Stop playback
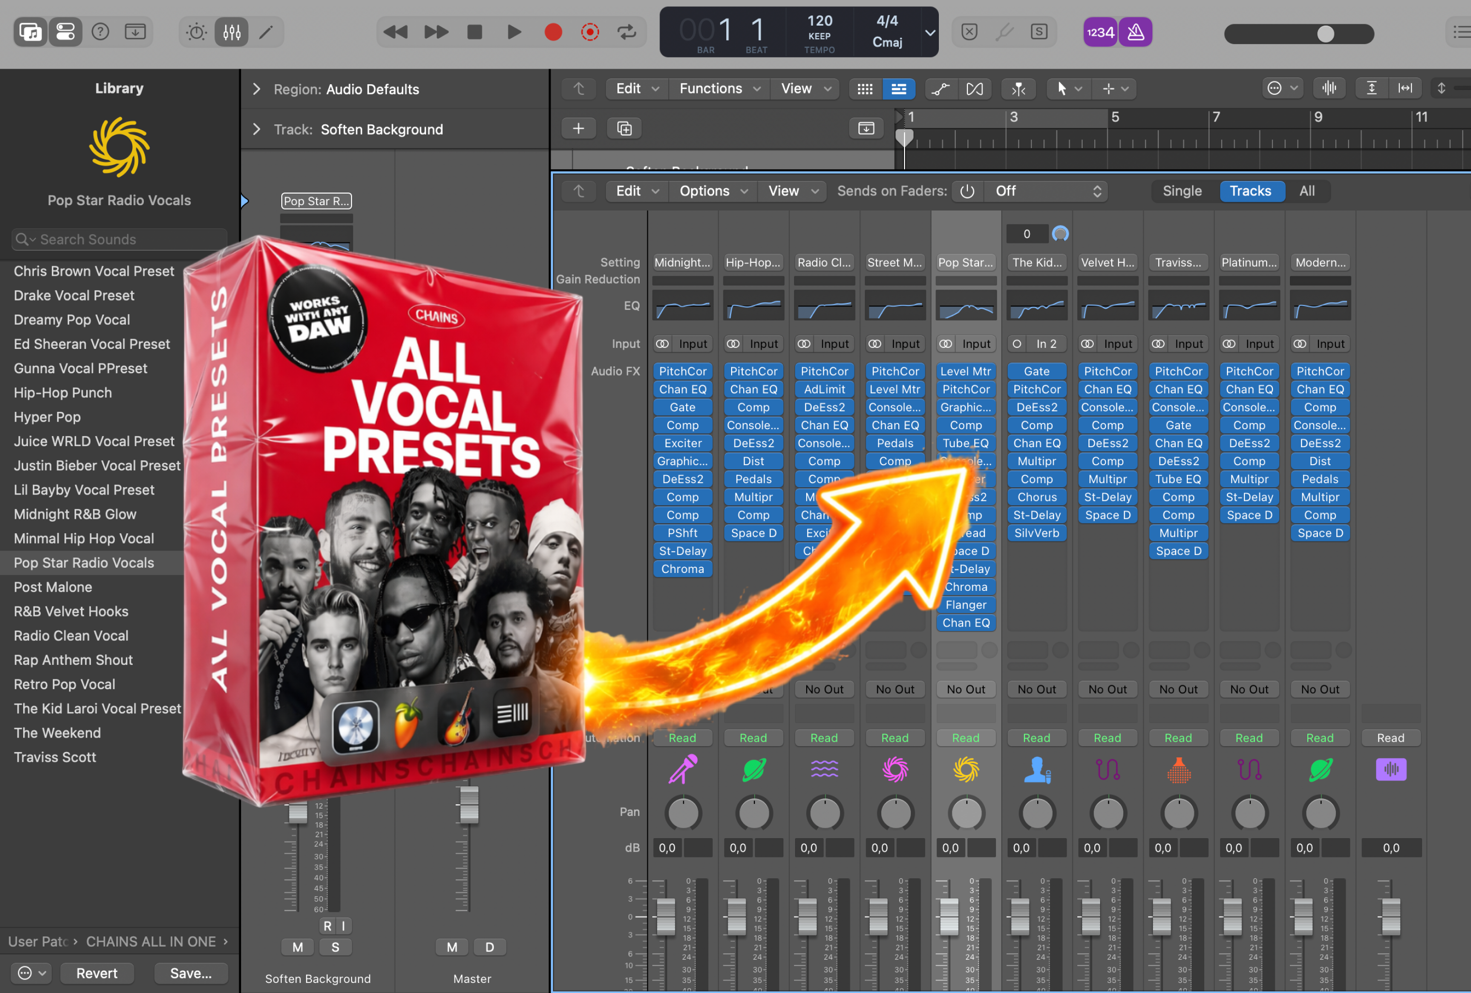This screenshot has height=993, width=1471. pyautogui.click(x=475, y=31)
